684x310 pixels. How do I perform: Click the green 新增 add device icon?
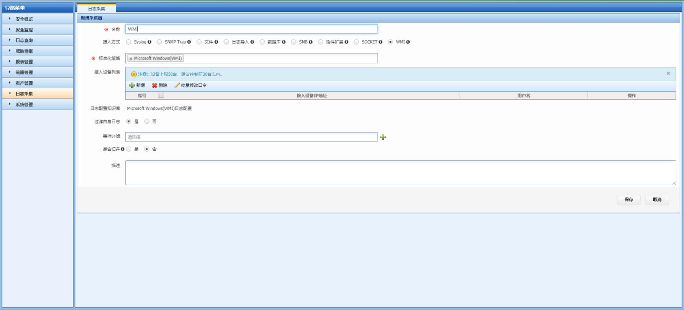tap(132, 85)
